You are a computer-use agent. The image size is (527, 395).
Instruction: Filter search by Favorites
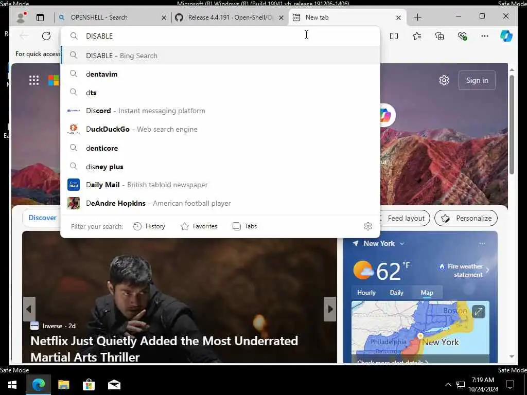click(x=199, y=226)
